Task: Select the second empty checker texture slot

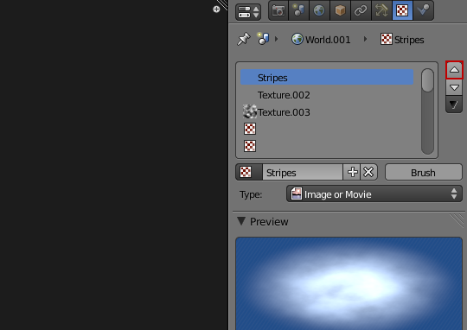Action: pos(250,146)
